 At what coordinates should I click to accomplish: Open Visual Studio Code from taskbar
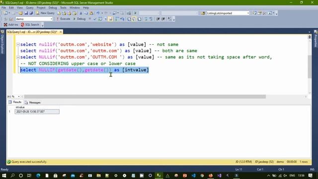[x=193, y=176]
